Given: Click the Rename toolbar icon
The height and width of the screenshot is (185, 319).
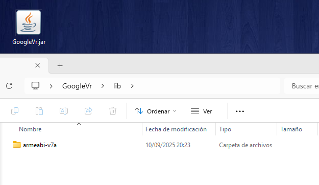Looking at the screenshot, I should [64, 111].
